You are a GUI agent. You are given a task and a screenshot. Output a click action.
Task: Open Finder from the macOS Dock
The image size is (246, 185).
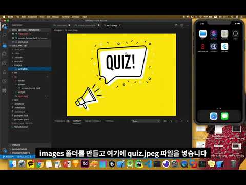click(x=13, y=164)
